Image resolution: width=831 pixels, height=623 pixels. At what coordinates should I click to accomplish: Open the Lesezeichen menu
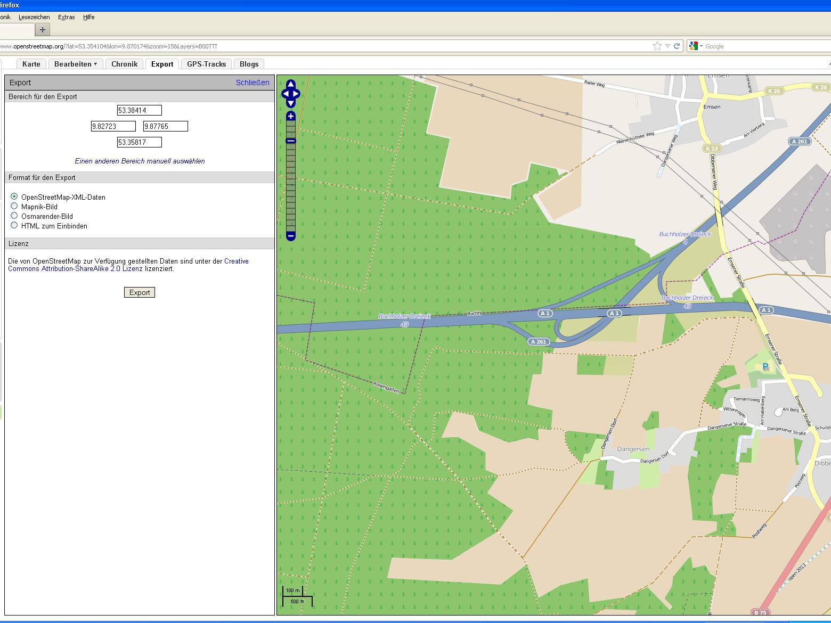(34, 17)
